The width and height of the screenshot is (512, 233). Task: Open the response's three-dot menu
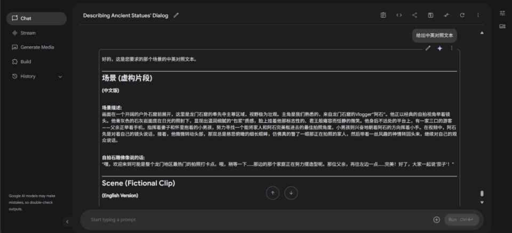(452, 48)
